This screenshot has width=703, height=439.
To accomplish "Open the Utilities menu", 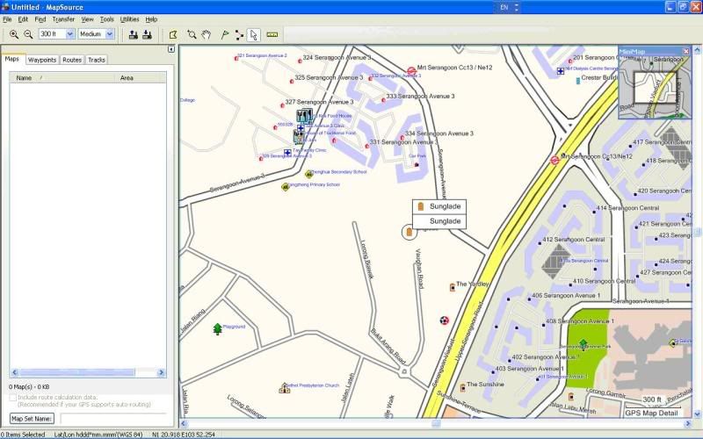I will click(x=129, y=19).
